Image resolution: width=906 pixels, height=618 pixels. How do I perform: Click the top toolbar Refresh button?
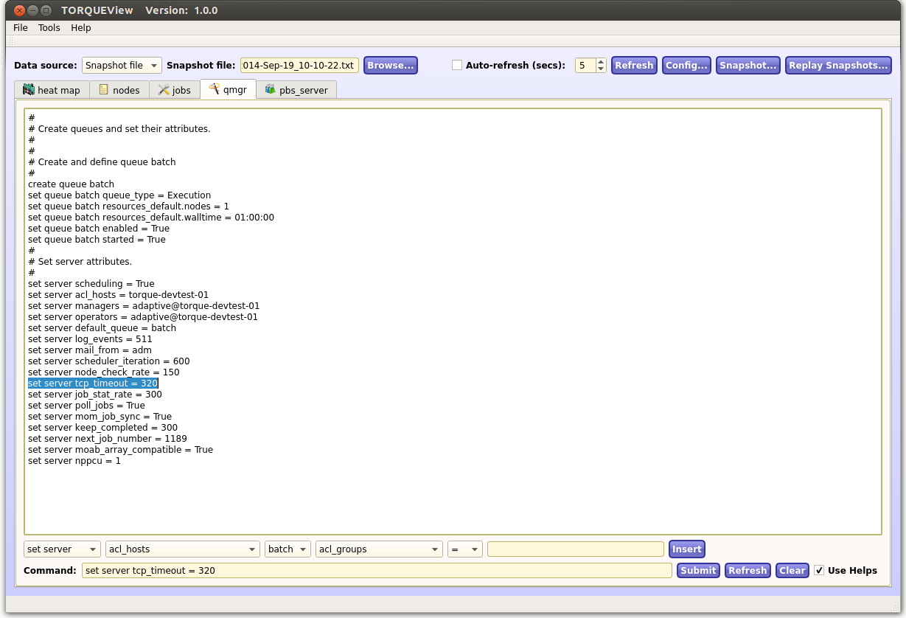click(x=634, y=66)
